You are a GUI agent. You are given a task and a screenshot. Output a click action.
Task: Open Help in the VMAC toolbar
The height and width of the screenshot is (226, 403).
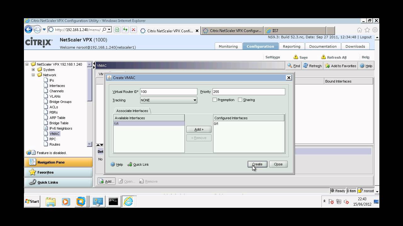pyautogui.click(x=366, y=66)
